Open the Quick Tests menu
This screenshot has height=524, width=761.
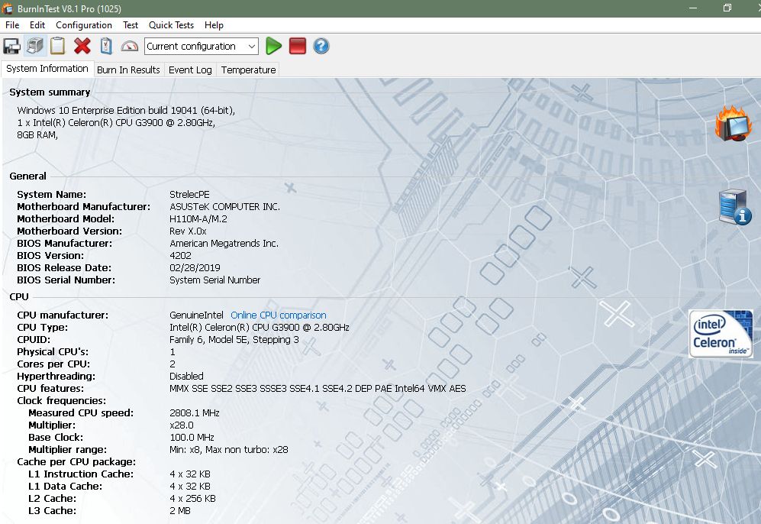pyautogui.click(x=171, y=25)
